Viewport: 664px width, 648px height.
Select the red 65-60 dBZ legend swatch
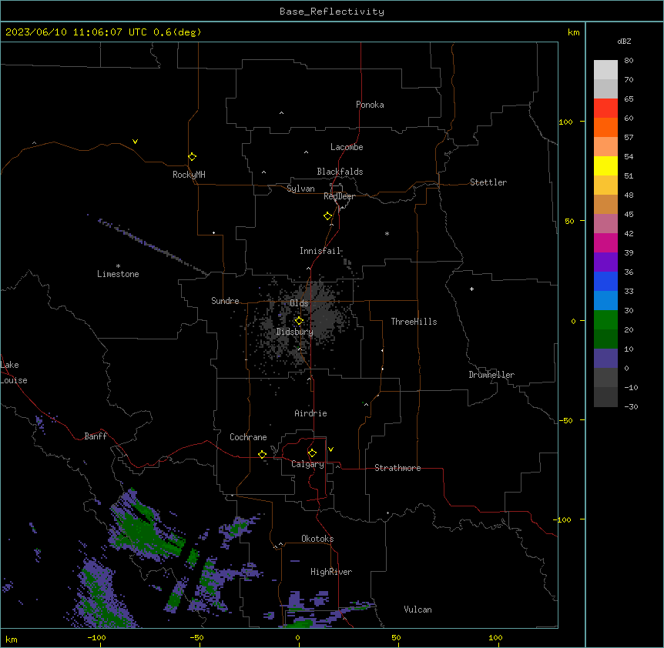[x=605, y=109]
